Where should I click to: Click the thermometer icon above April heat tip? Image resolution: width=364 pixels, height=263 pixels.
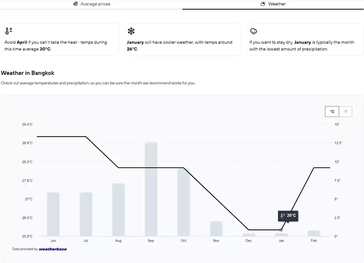coord(8,31)
